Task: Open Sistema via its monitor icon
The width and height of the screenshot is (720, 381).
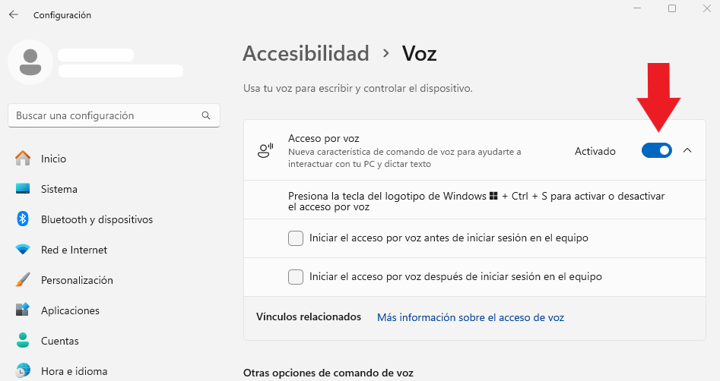Action: [x=23, y=188]
